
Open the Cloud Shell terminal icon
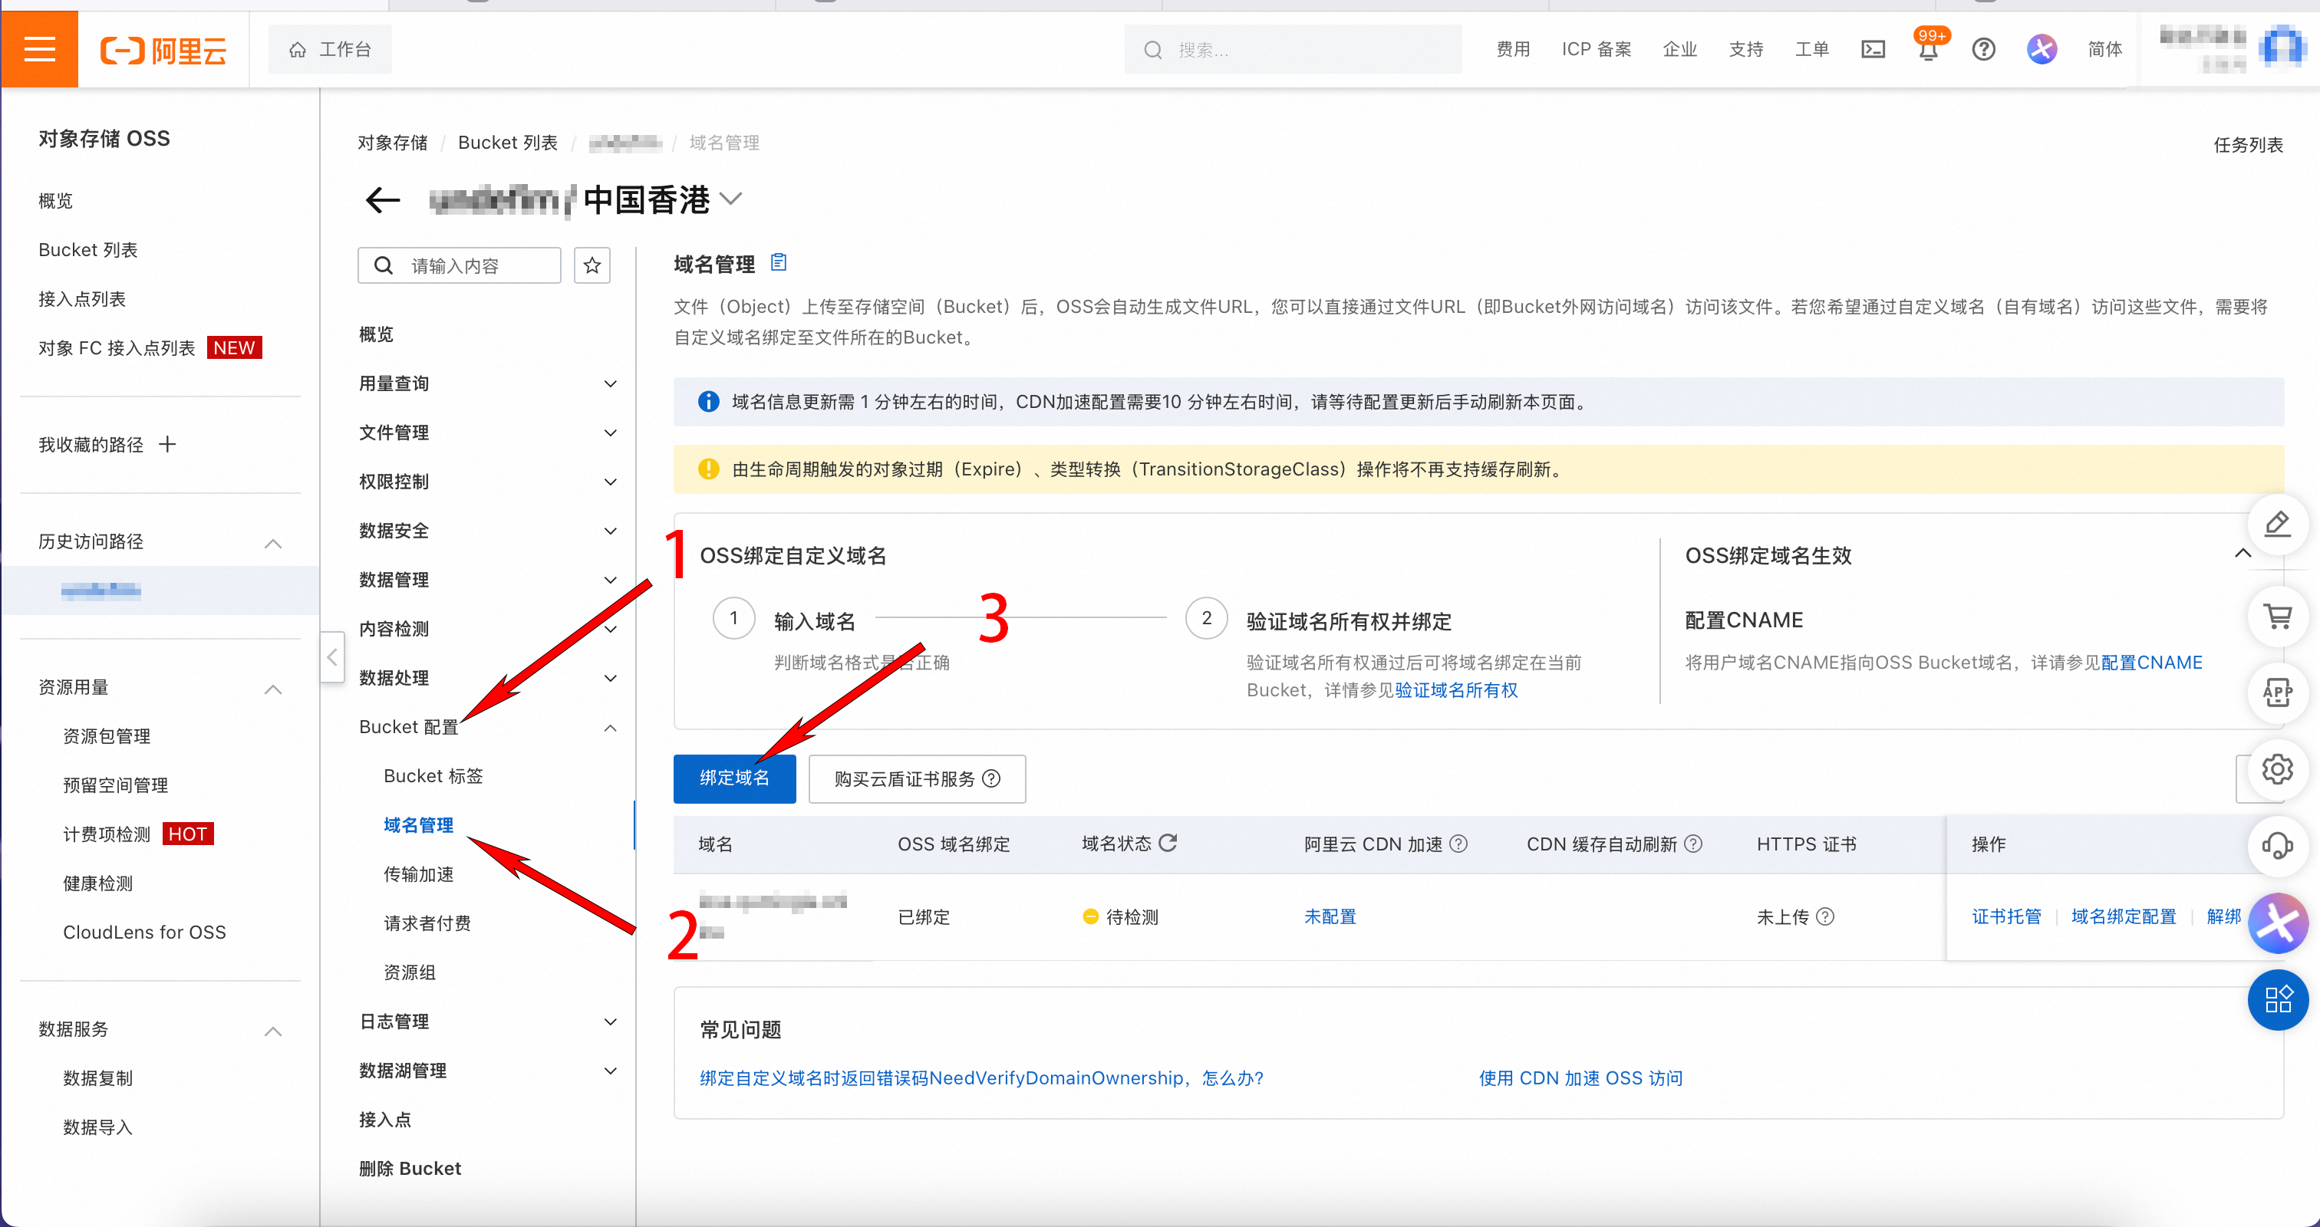(1873, 50)
